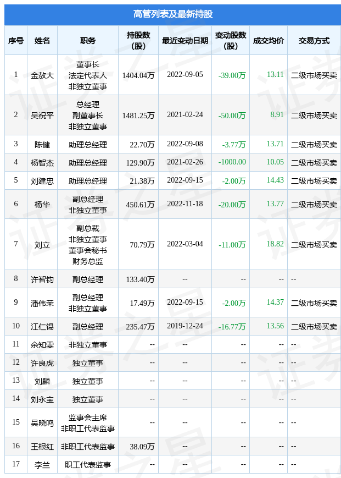Click change value -50.00万
This screenshot has height=478, width=341.
click(232, 116)
